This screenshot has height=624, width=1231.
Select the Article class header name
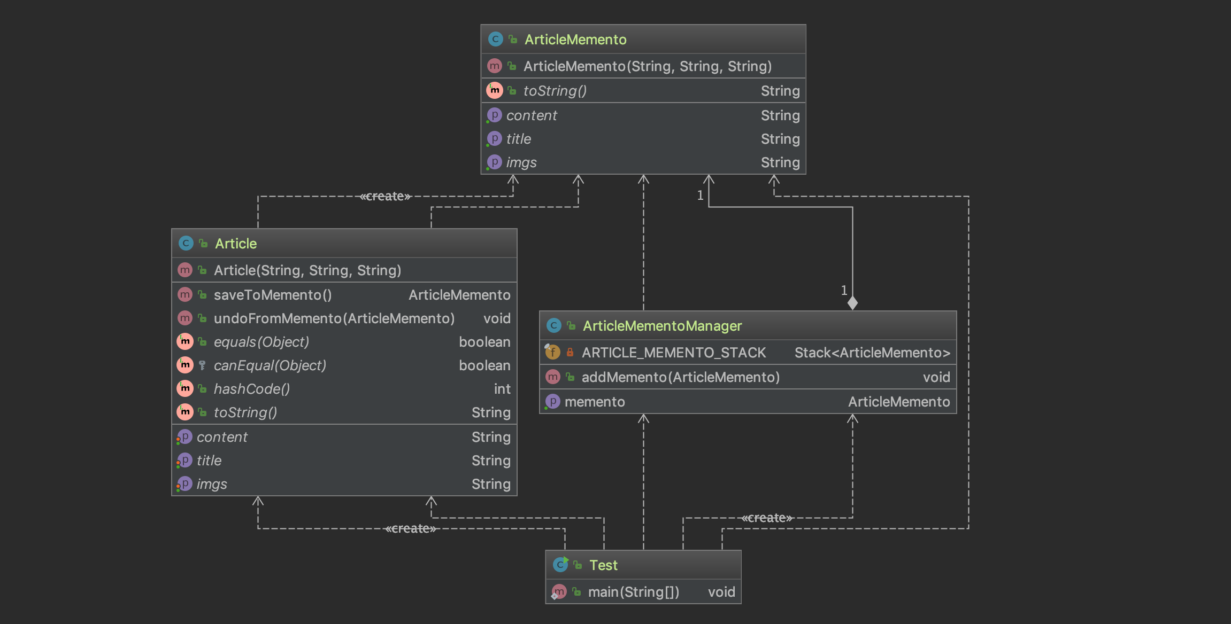click(x=236, y=244)
